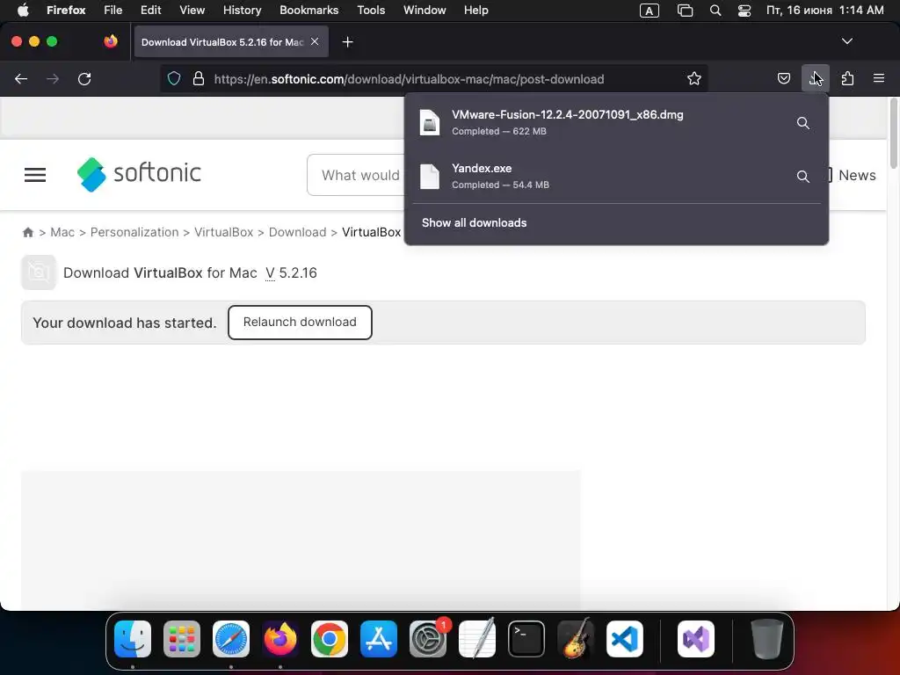
Task: Open Finder from the Dock
Action: click(x=133, y=639)
